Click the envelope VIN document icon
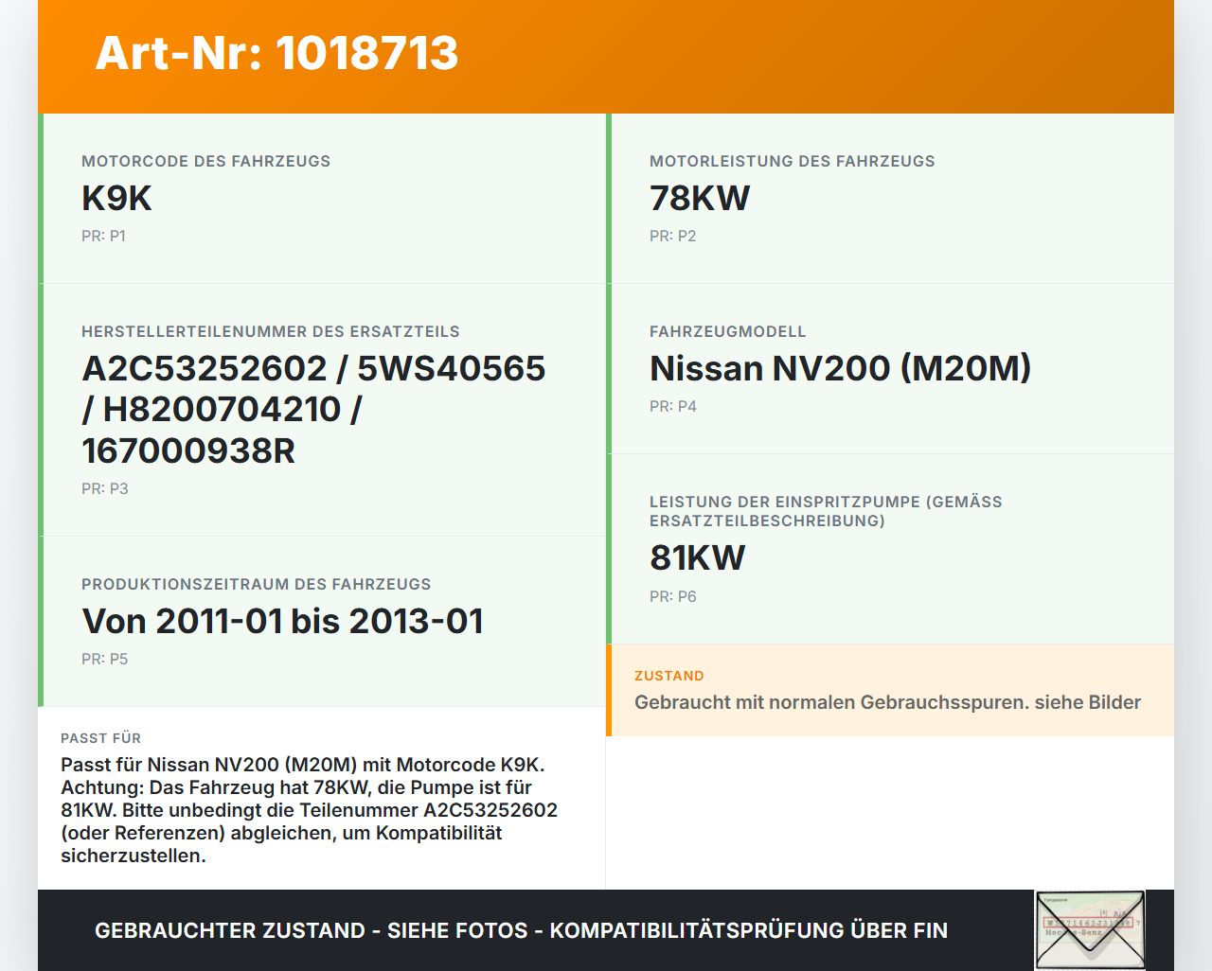 click(1090, 929)
